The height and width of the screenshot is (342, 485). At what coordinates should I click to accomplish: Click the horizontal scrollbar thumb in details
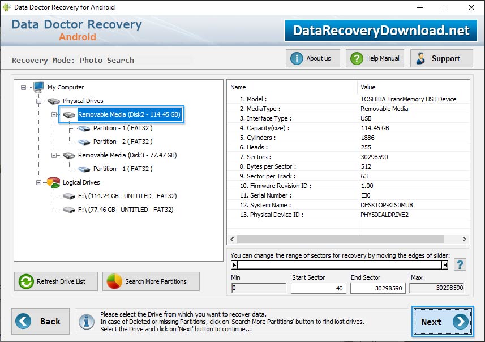click(x=340, y=240)
